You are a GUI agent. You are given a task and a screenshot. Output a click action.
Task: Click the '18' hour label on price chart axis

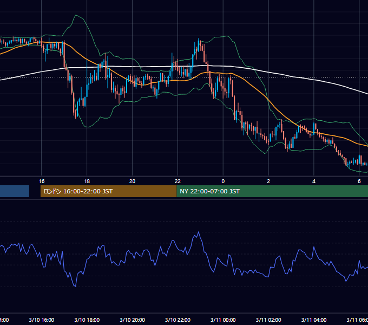pos(87,181)
